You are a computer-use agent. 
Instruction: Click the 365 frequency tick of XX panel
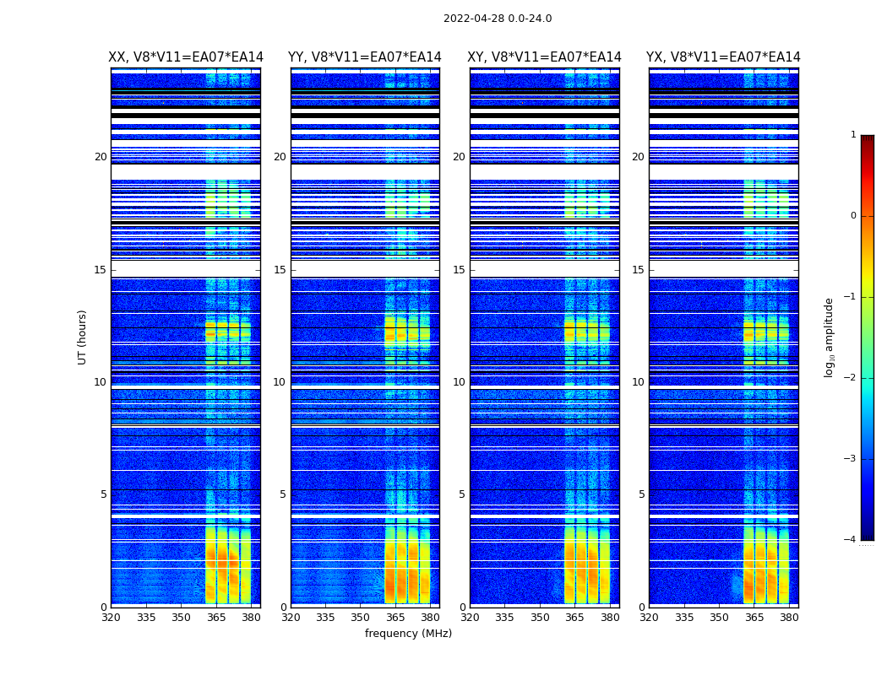click(x=216, y=618)
